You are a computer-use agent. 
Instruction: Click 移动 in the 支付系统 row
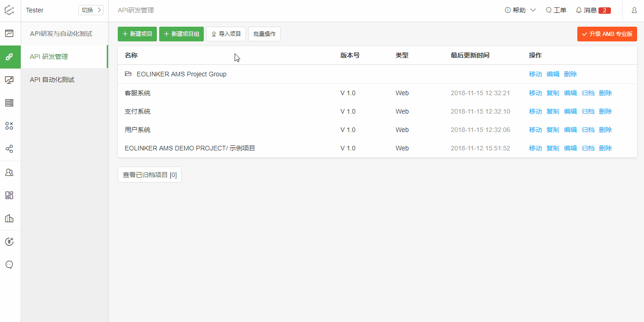535,111
